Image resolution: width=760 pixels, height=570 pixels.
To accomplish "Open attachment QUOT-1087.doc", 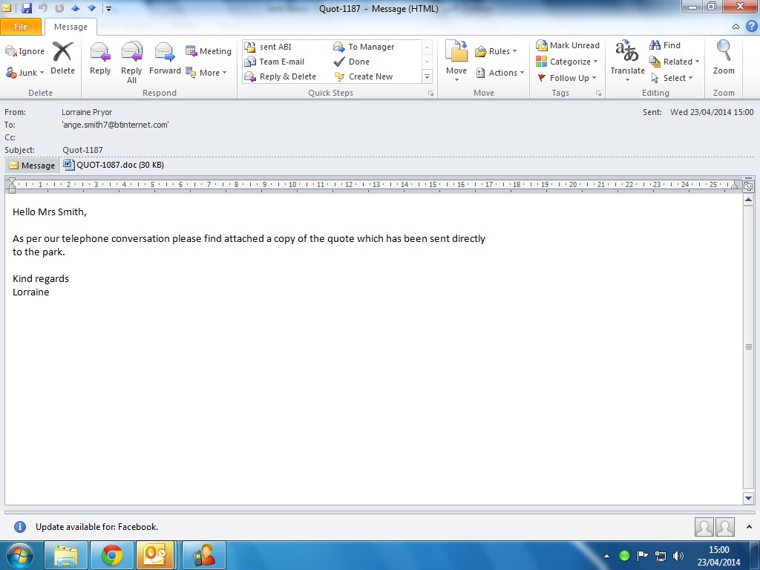I will tap(114, 165).
